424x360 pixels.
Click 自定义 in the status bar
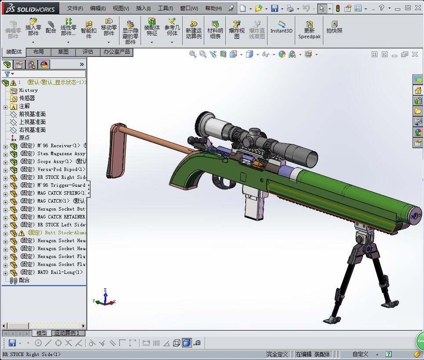coord(360,354)
